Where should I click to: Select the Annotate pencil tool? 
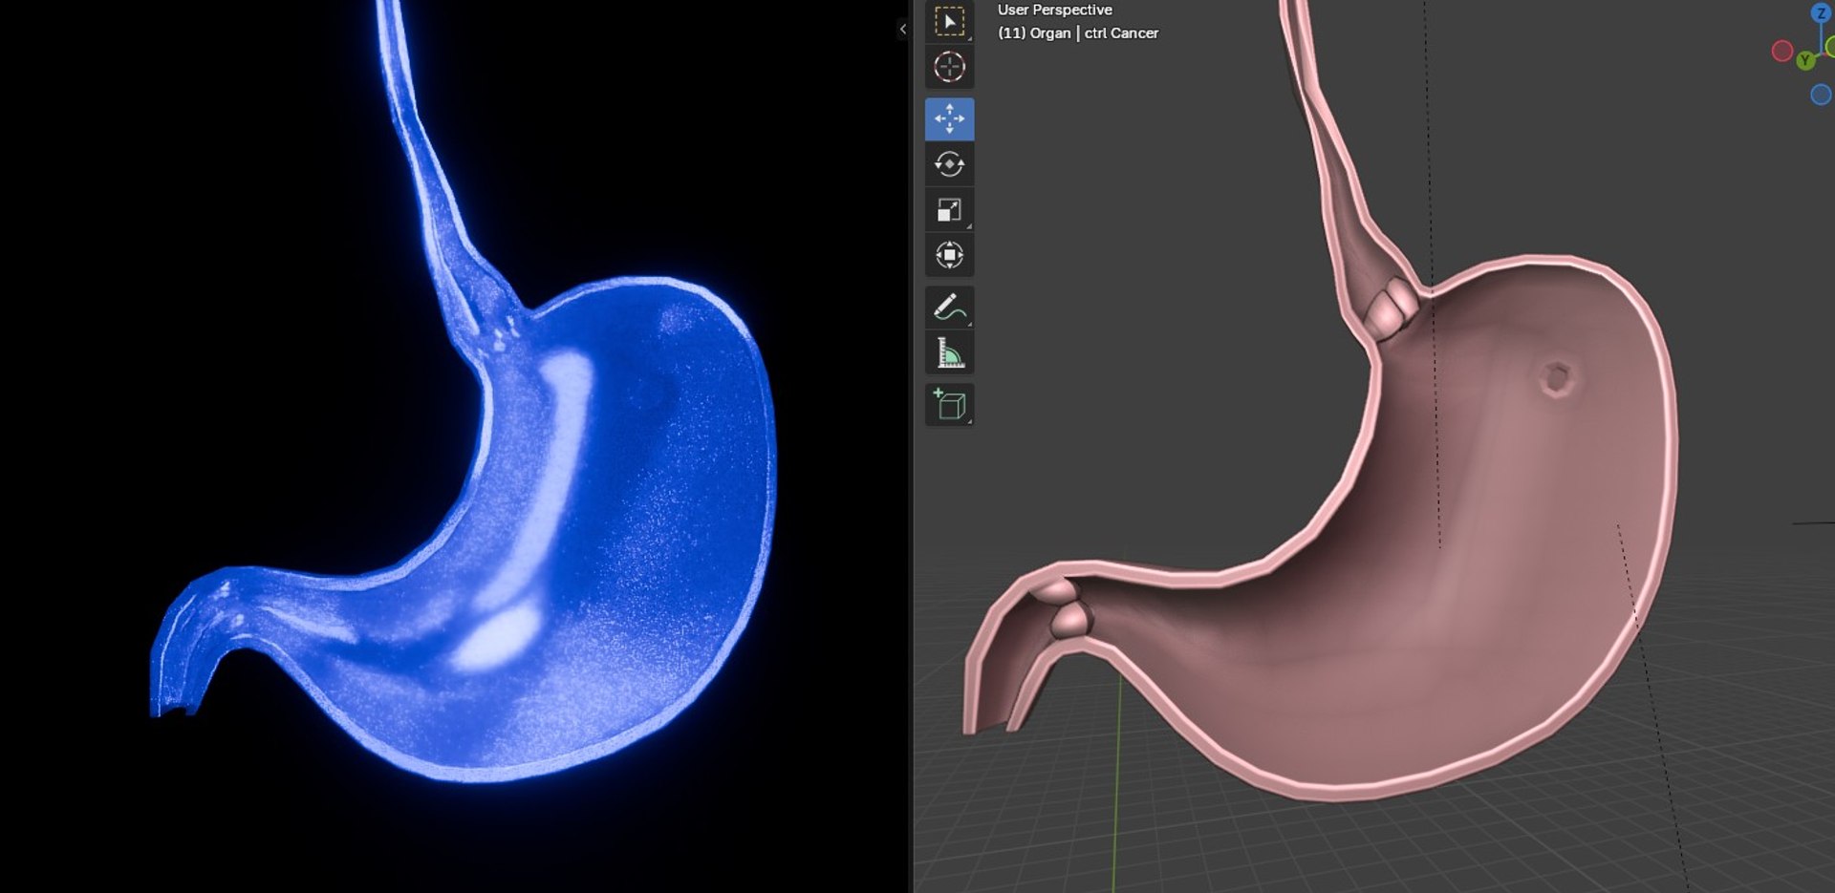tap(949, 307)
